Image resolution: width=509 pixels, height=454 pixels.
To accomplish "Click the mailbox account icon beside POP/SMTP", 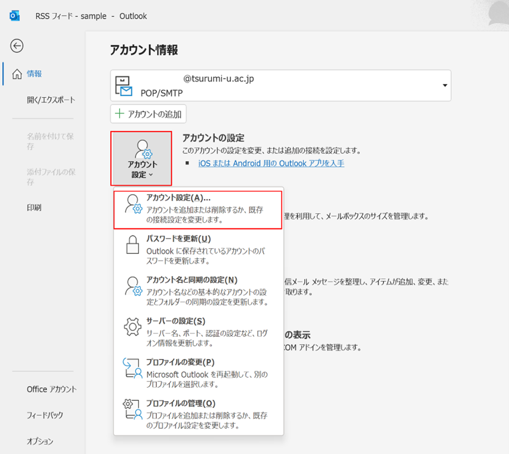I will [123, 86].
